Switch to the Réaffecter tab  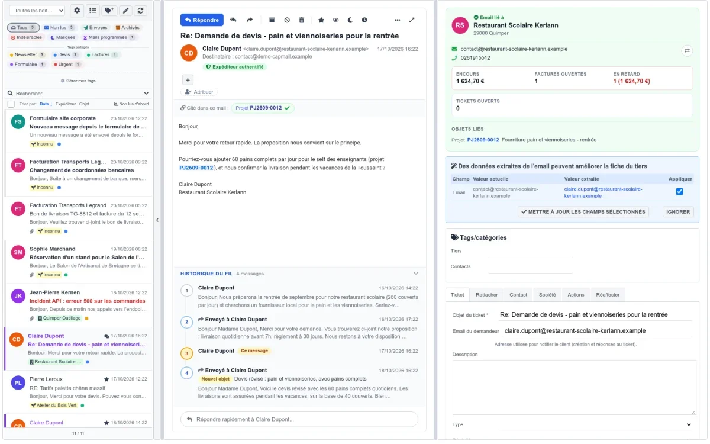tap(608, 294)
